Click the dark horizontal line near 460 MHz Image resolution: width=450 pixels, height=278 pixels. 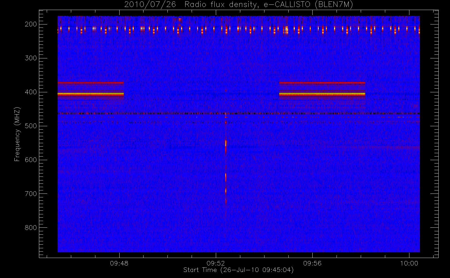[239, 113]
